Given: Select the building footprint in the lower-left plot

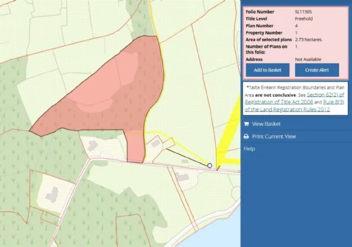Looking at the screenshot, I should click(51, 193).
